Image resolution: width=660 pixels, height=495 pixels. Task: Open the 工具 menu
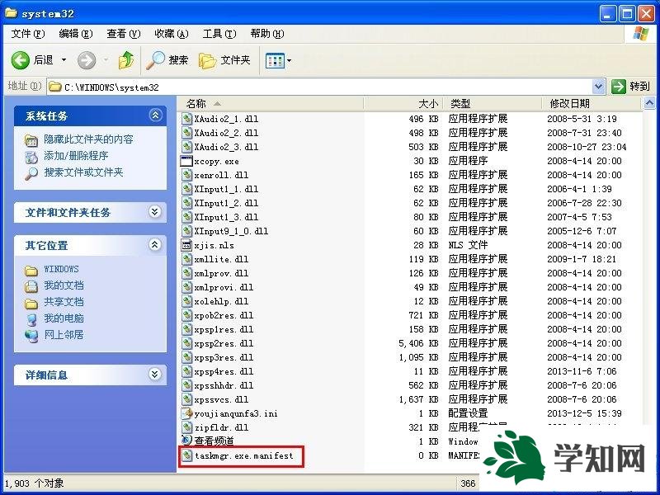pos(216,34)
